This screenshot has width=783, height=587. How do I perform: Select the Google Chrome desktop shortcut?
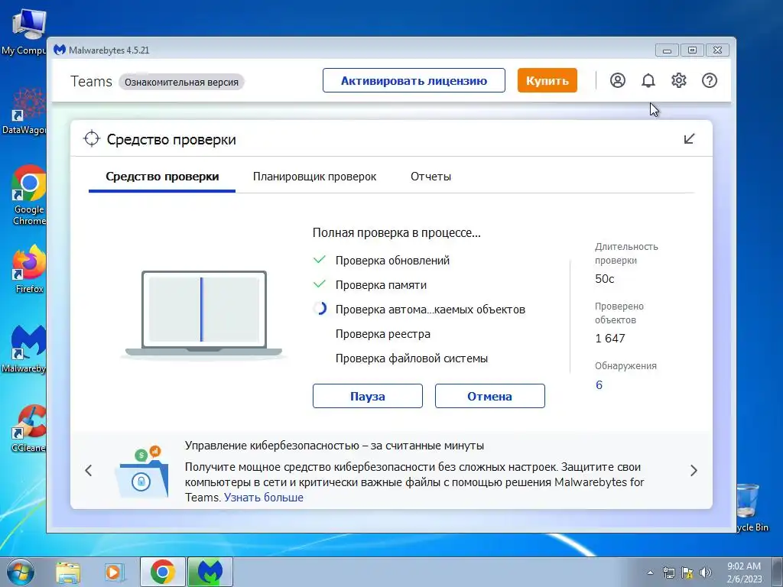pyautogui.click(x=28, y=196)
